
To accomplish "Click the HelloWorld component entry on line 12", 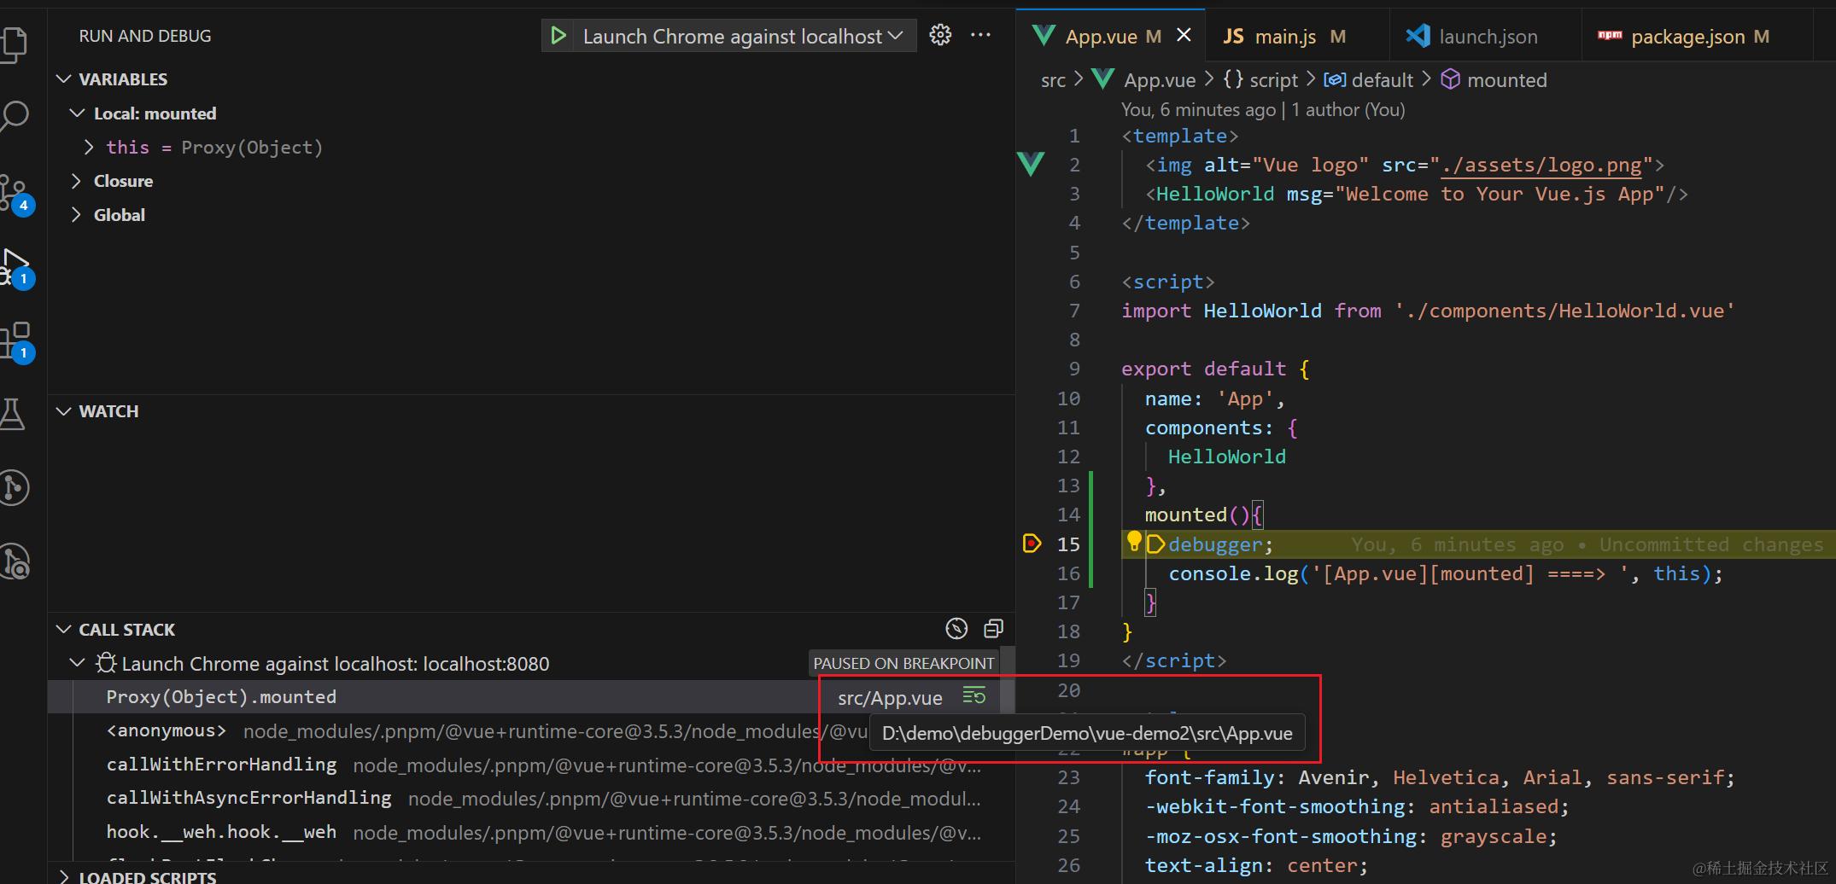I will click(x=1226, y=457).
